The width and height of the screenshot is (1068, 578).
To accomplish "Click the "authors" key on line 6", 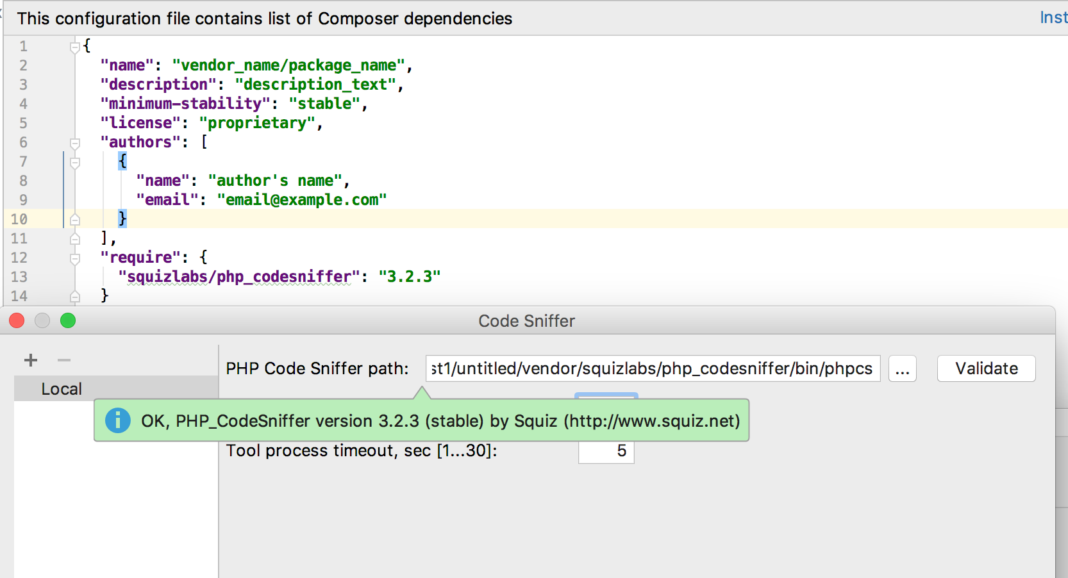I will point(141,142).
